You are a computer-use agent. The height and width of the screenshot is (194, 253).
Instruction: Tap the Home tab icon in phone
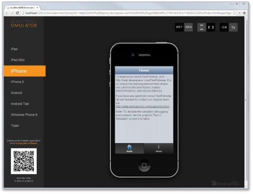click(129, 147)
